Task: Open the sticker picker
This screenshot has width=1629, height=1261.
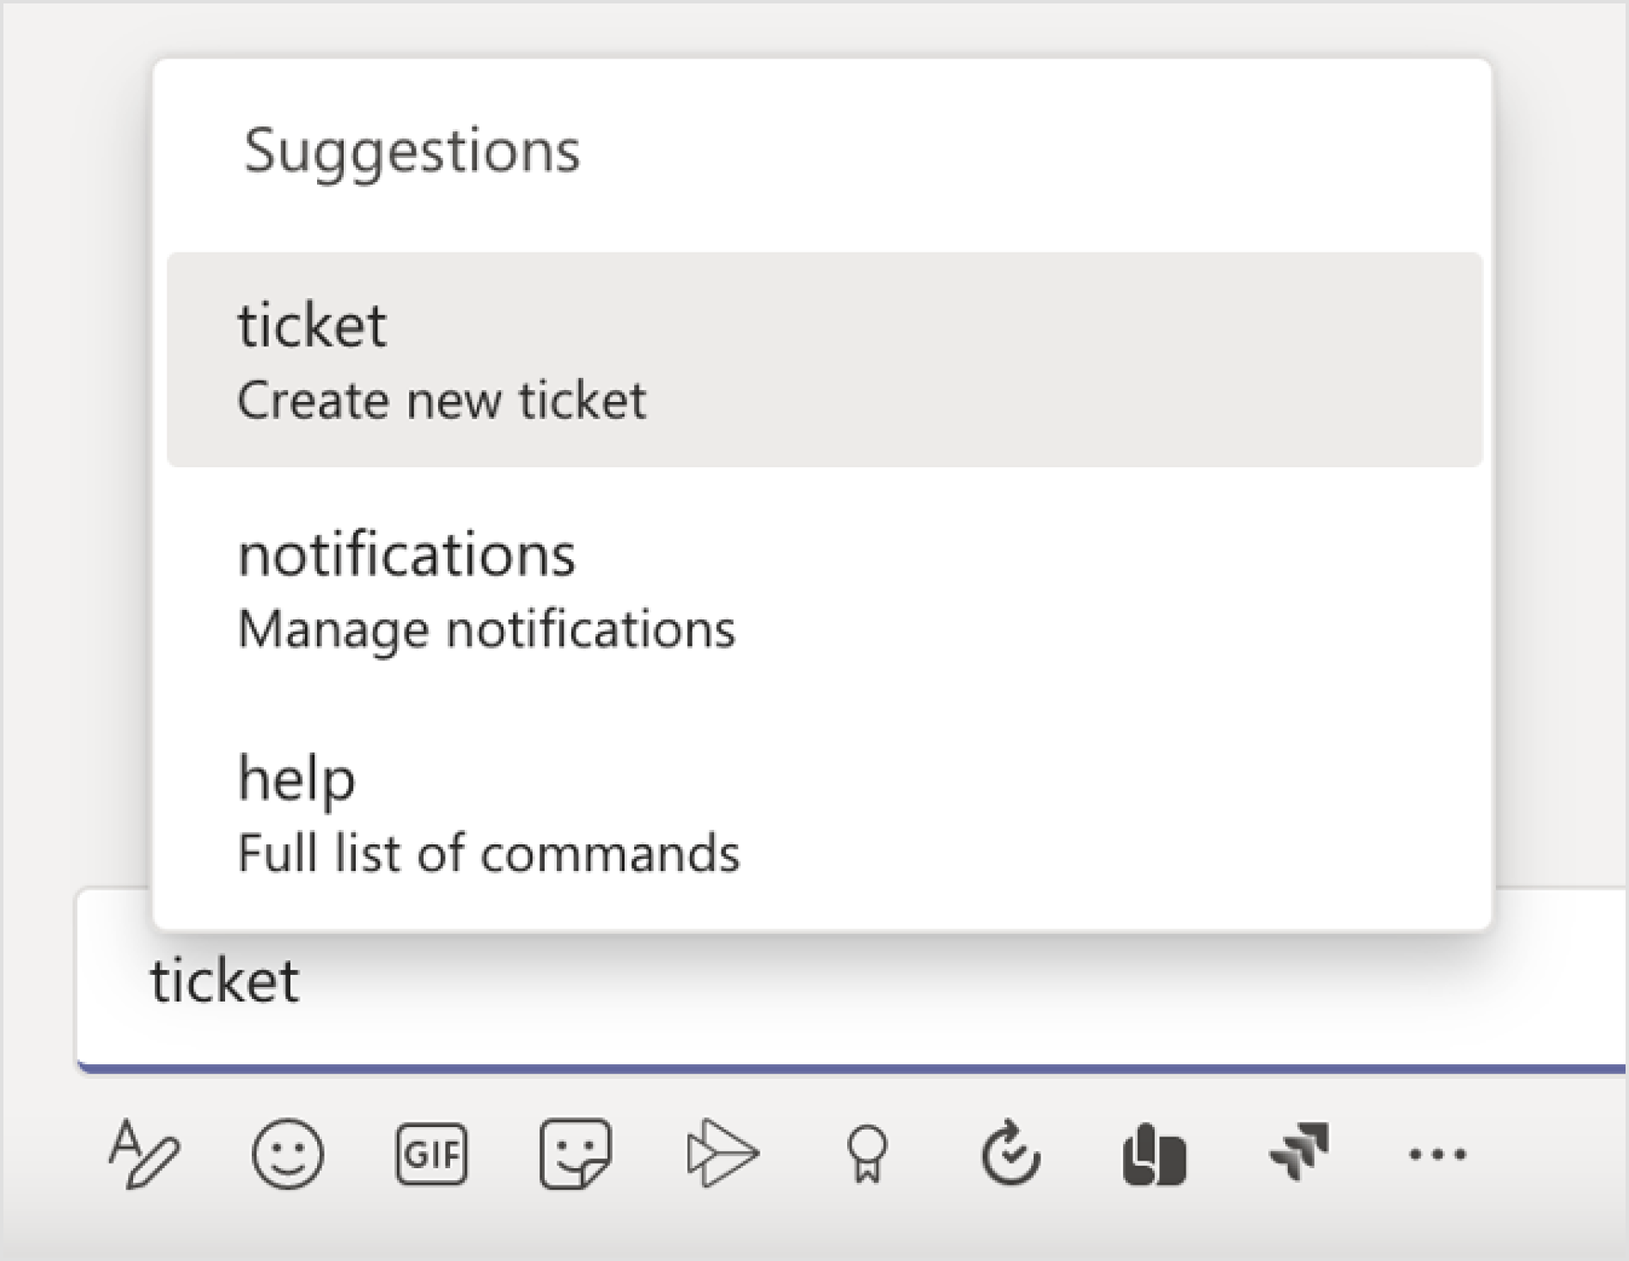Action: (x=577, y=1155)
